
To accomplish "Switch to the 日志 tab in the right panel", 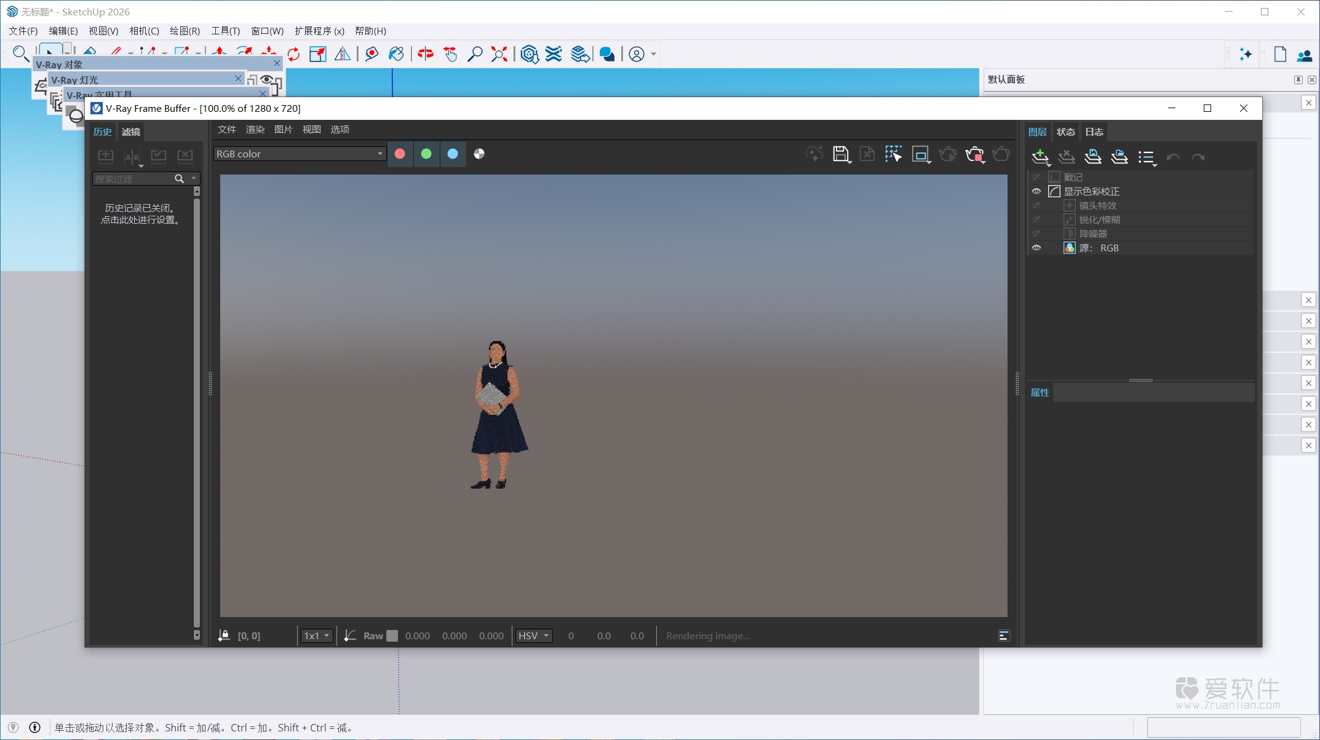I will 1094,132.
